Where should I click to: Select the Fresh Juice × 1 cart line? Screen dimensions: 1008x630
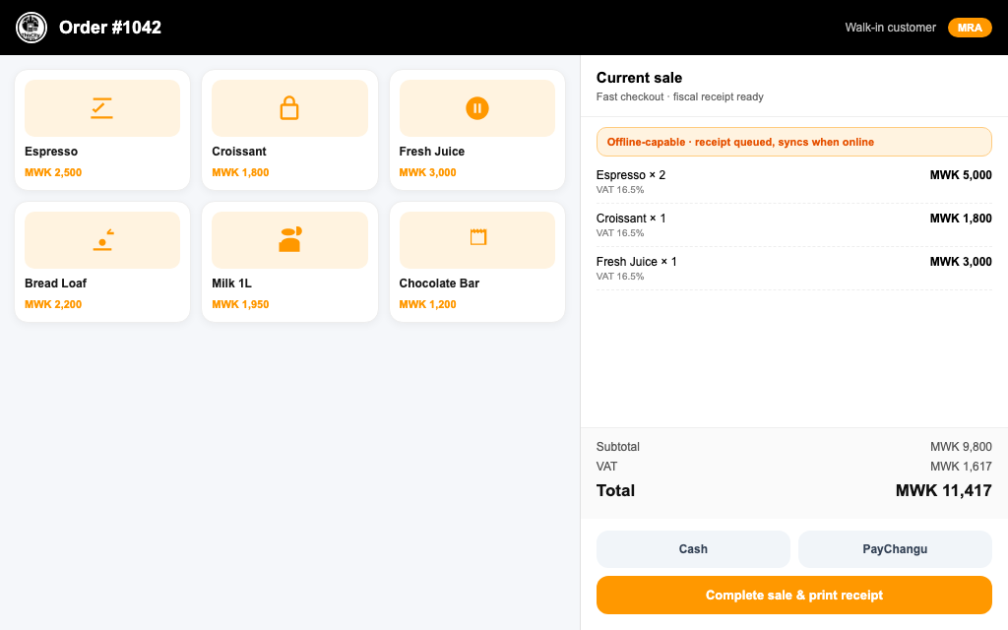794,268
